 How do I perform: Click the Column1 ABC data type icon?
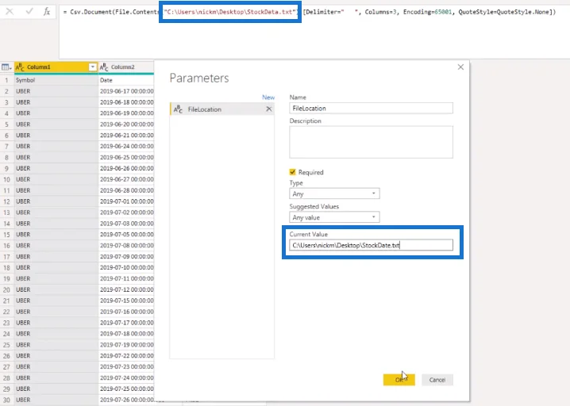[x=20, y=67]
